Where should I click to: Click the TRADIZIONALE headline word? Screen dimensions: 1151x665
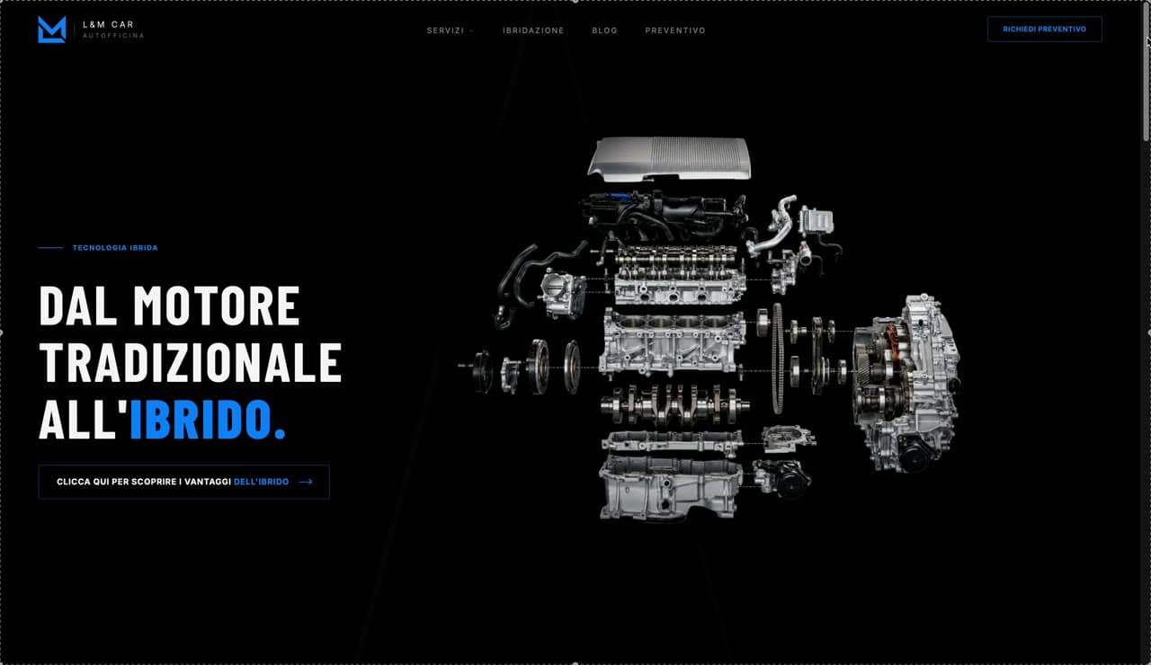190,362
